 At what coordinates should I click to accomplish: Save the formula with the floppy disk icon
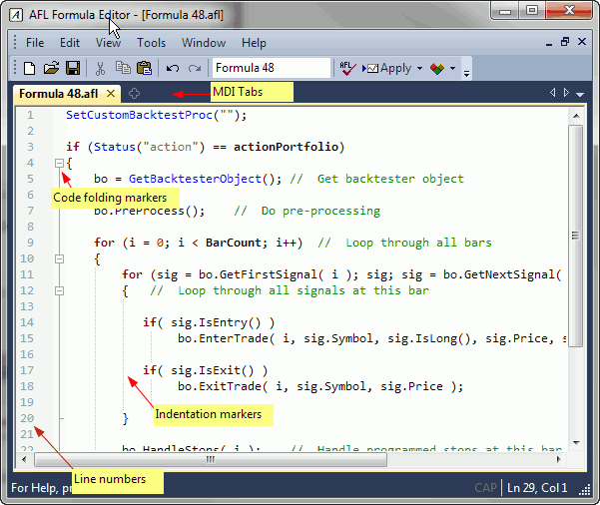pos(72,69)
